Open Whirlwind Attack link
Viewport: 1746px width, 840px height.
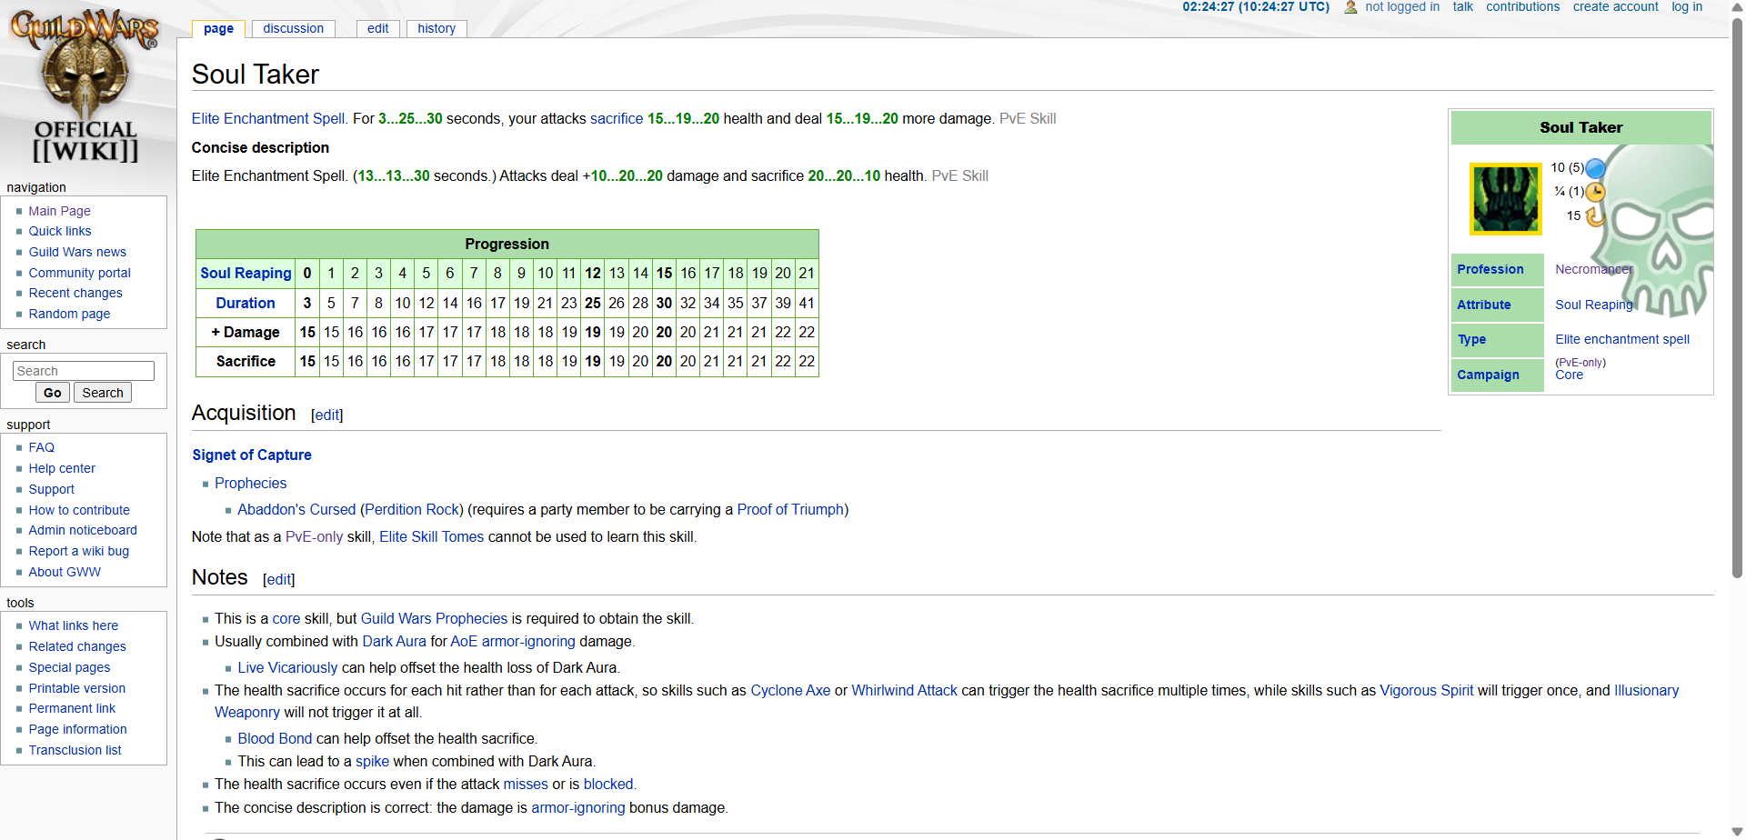pos(904,690)
